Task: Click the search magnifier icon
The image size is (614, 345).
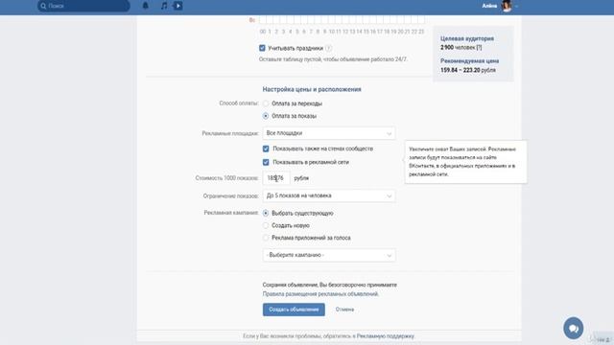Action: (43, 6)
